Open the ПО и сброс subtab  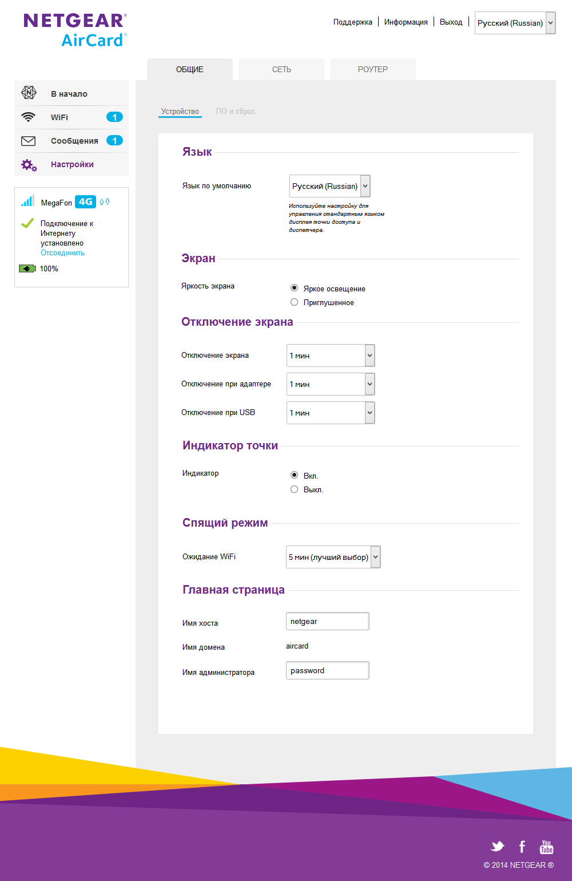coord(236,112)
